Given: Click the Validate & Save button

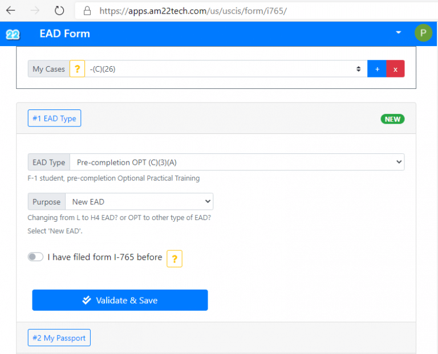Looking at the screenshot, I should 120,300.
